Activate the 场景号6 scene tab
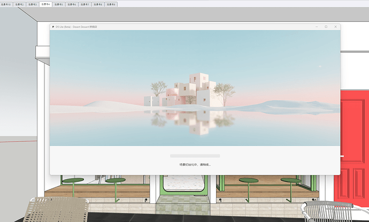The height and width of the screenshot is (222, 369). [x=72, y=4]
